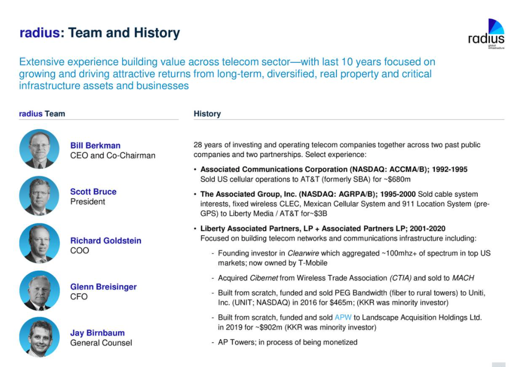The width and height of the screenshot is (510, 367).
Task: Click the name Glenn Breisinger
Action: (104, 286)
